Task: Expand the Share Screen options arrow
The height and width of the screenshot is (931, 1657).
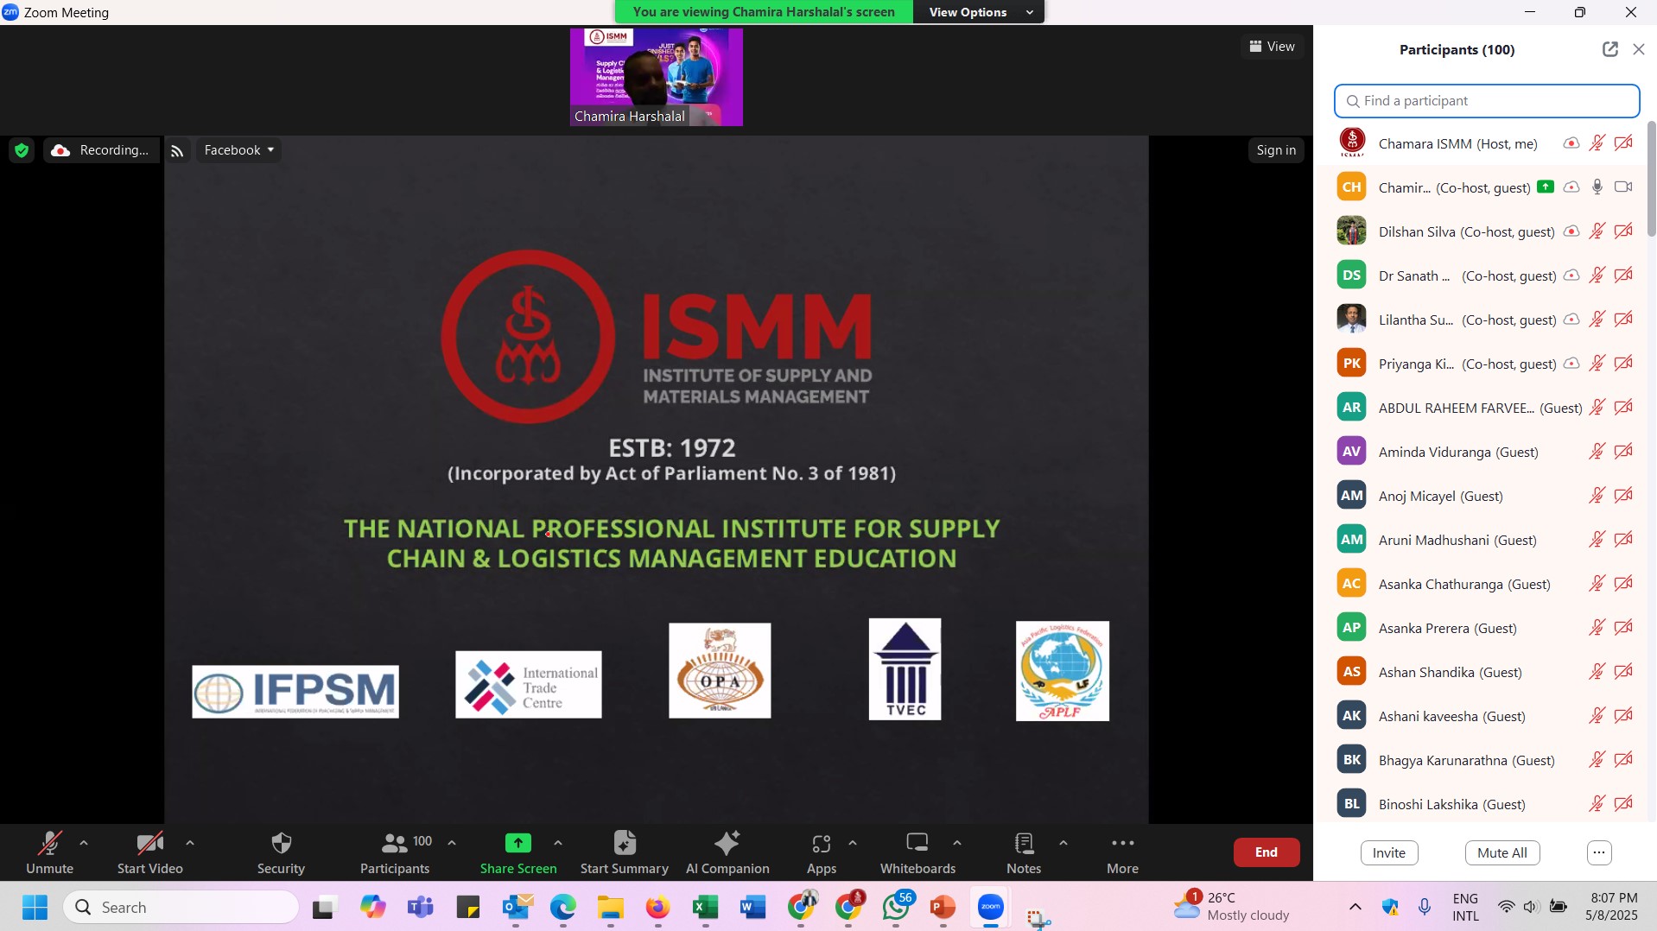Action: click(x=558, y=843)
